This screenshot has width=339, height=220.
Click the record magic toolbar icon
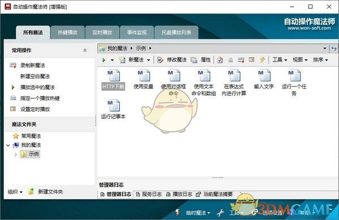coord(241,60)
